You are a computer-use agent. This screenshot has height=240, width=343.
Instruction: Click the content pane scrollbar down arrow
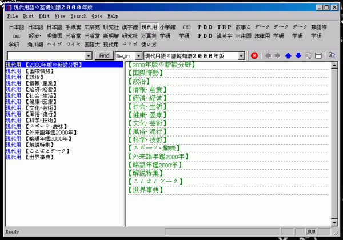[334, 223]
